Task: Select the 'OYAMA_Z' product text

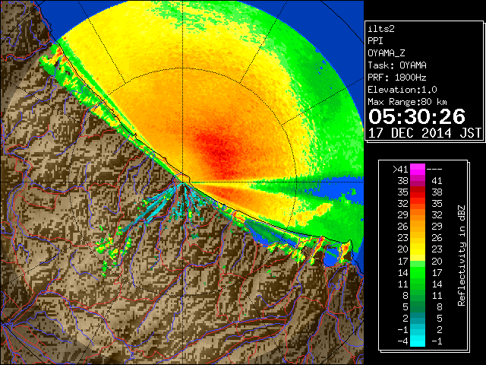Action: (387, 53)
